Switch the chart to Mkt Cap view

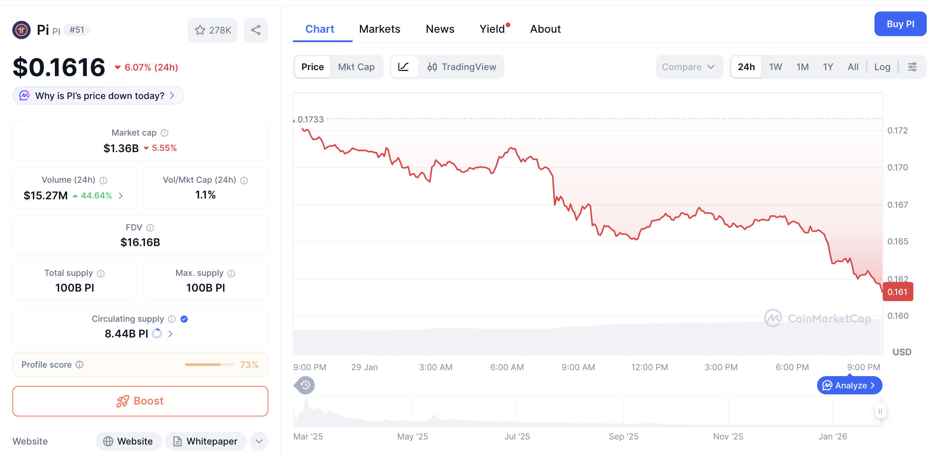(356, 67)
